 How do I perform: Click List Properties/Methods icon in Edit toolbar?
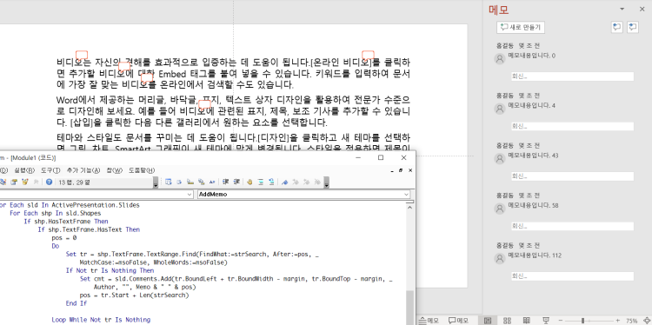[x=169, y=182]
